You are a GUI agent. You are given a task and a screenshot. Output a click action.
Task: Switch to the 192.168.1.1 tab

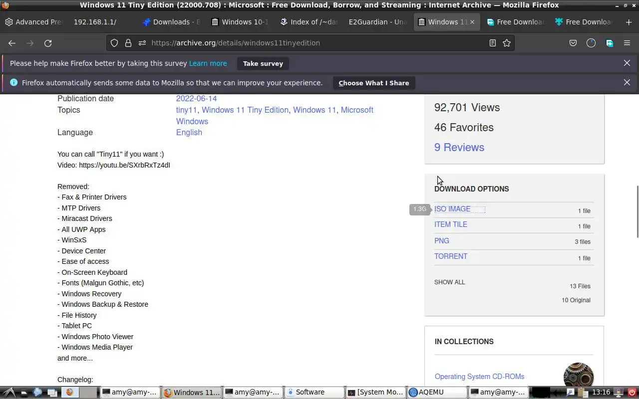[102, 22]
